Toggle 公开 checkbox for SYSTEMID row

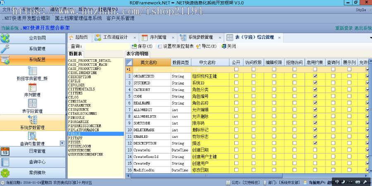pyautogui.click(x=236, y=83)
